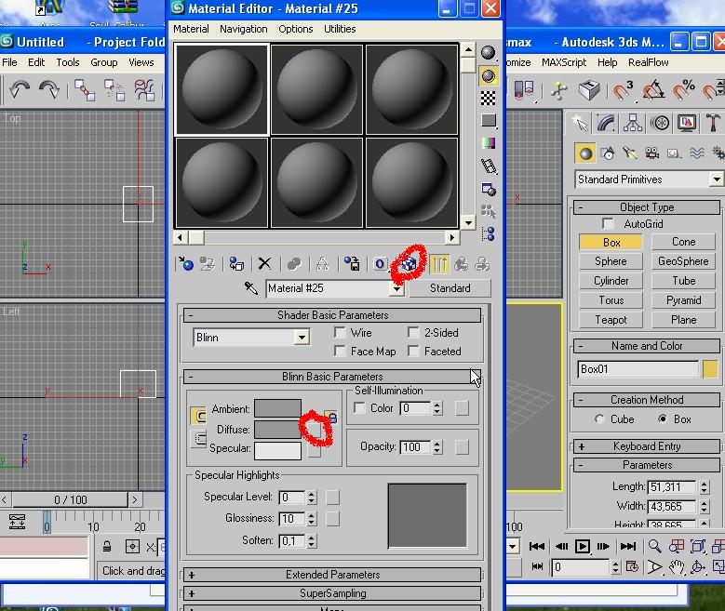Click Diffuse color swatch
The height and width of the screenshot is (611, 725).
click(277, 430)
